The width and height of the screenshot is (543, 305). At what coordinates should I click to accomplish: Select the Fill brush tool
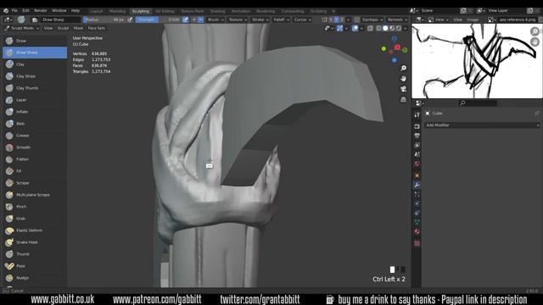coord(34,171)
